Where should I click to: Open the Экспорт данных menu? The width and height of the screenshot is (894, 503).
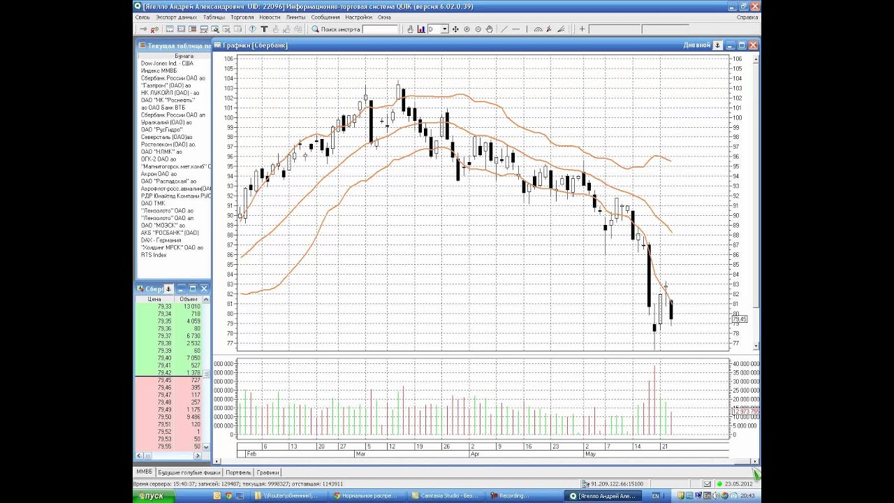176,17
